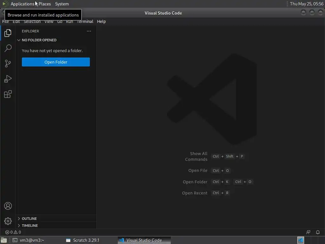Expand the OUTLINE section
325x244 pixels.
point(56,219)
